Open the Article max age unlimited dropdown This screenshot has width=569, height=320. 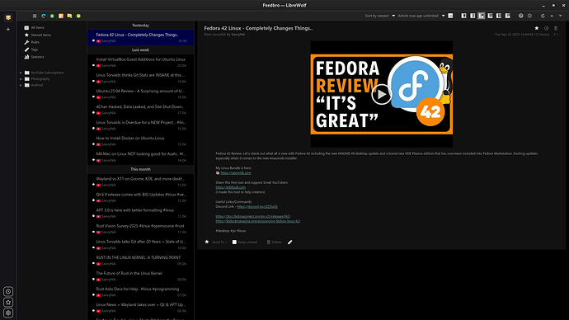pos(421,16)
